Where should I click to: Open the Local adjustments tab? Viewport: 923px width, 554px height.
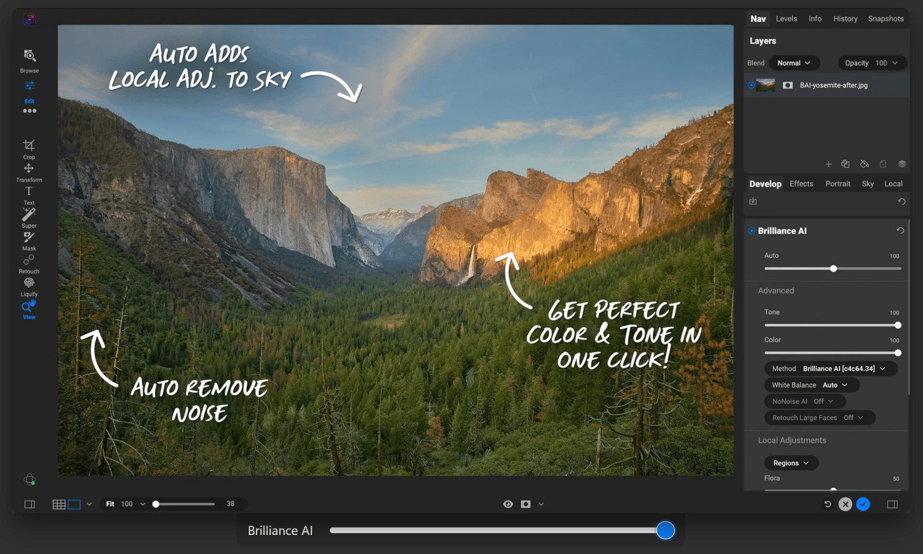click(893, 184)
